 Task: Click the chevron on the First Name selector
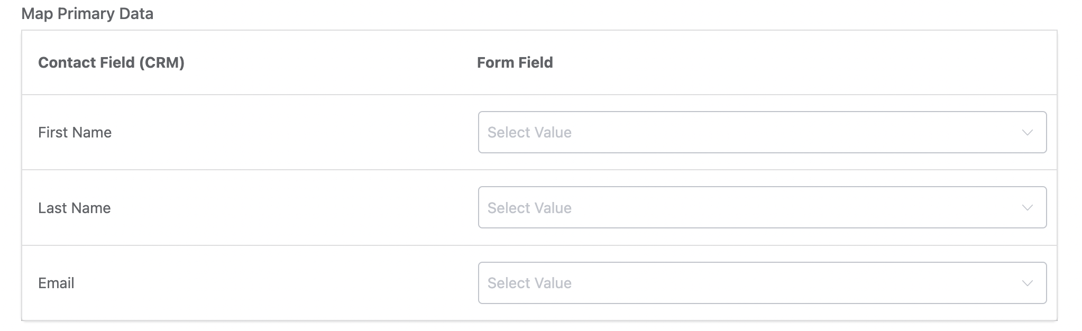click(x=1026, y=132)
